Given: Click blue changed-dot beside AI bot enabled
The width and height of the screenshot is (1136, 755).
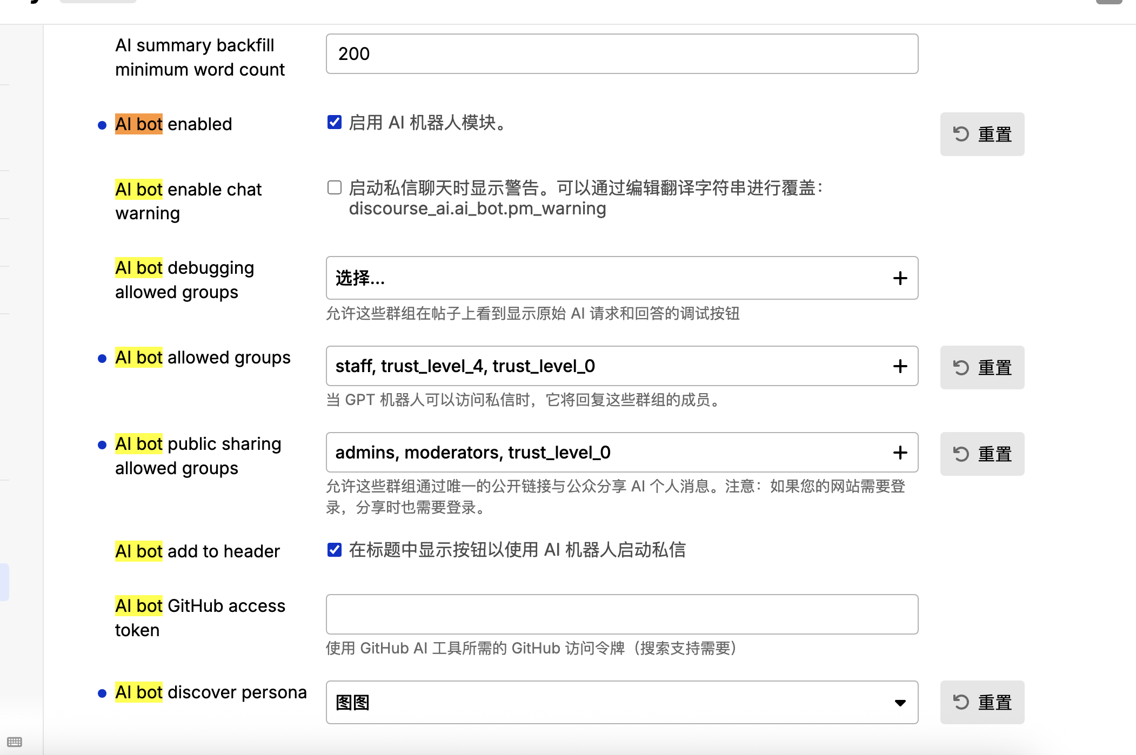Looking at the screenshot, I should 102,125.
